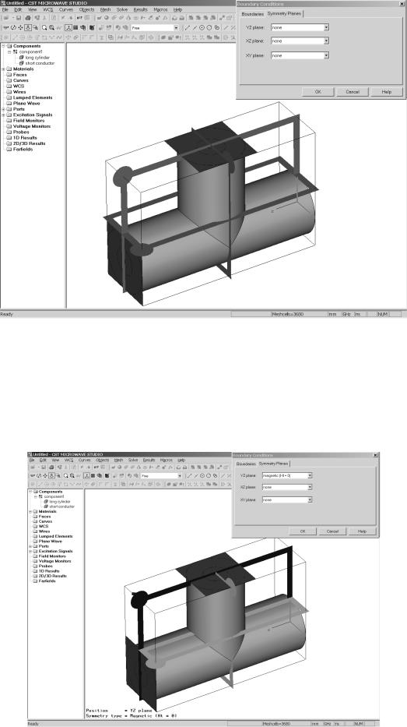This screenshot has width=407, height=727.
Task: Click the 'mm' unit in upper status bar
Action: tap(332, 314)
